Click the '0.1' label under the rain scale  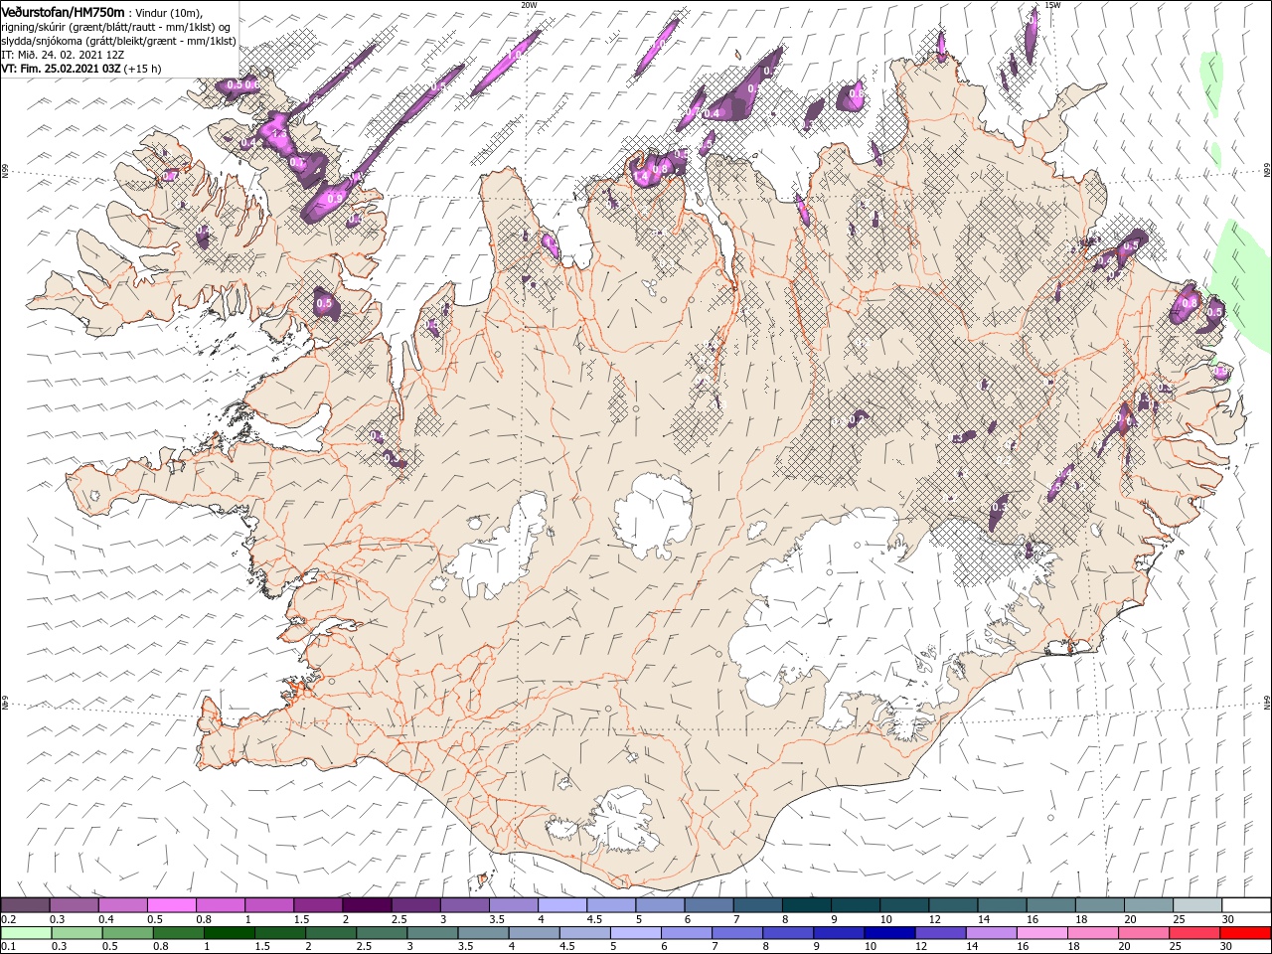(x=8, y=947)
